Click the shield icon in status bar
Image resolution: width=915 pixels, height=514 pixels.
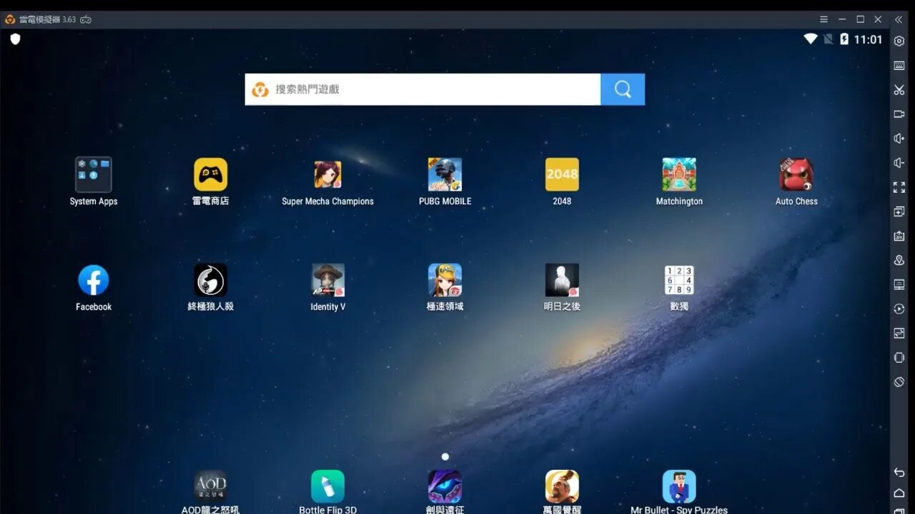[15, 39]
